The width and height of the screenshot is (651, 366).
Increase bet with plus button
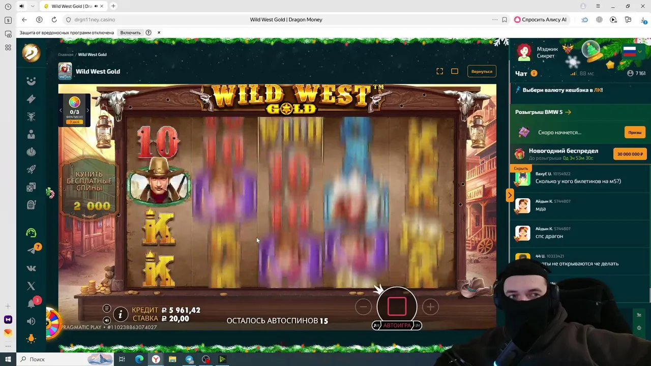click(x=430, y=307)
